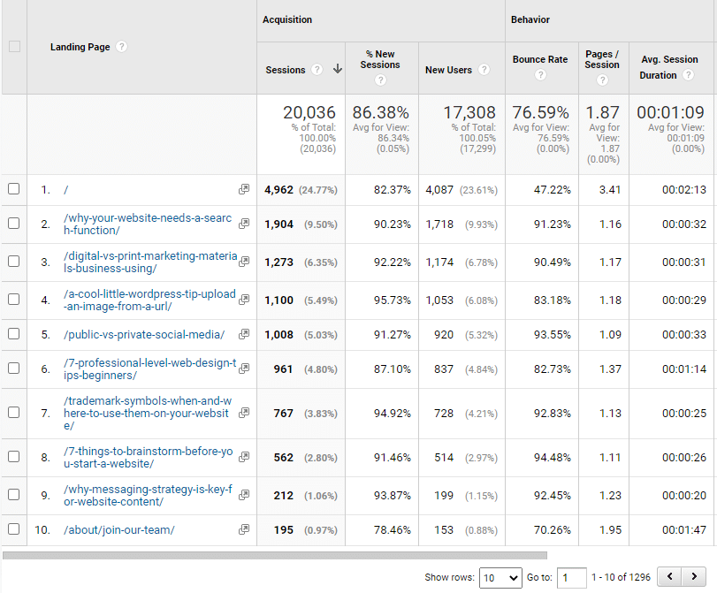Open the Show rows dropdown
This screenshot has width=717, height=593.
pos(500,578)
